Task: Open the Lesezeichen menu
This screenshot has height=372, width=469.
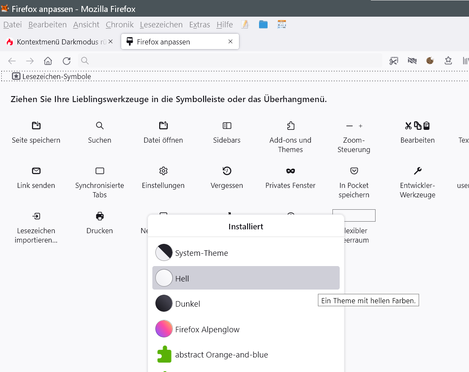Action: tap(161, 25)
